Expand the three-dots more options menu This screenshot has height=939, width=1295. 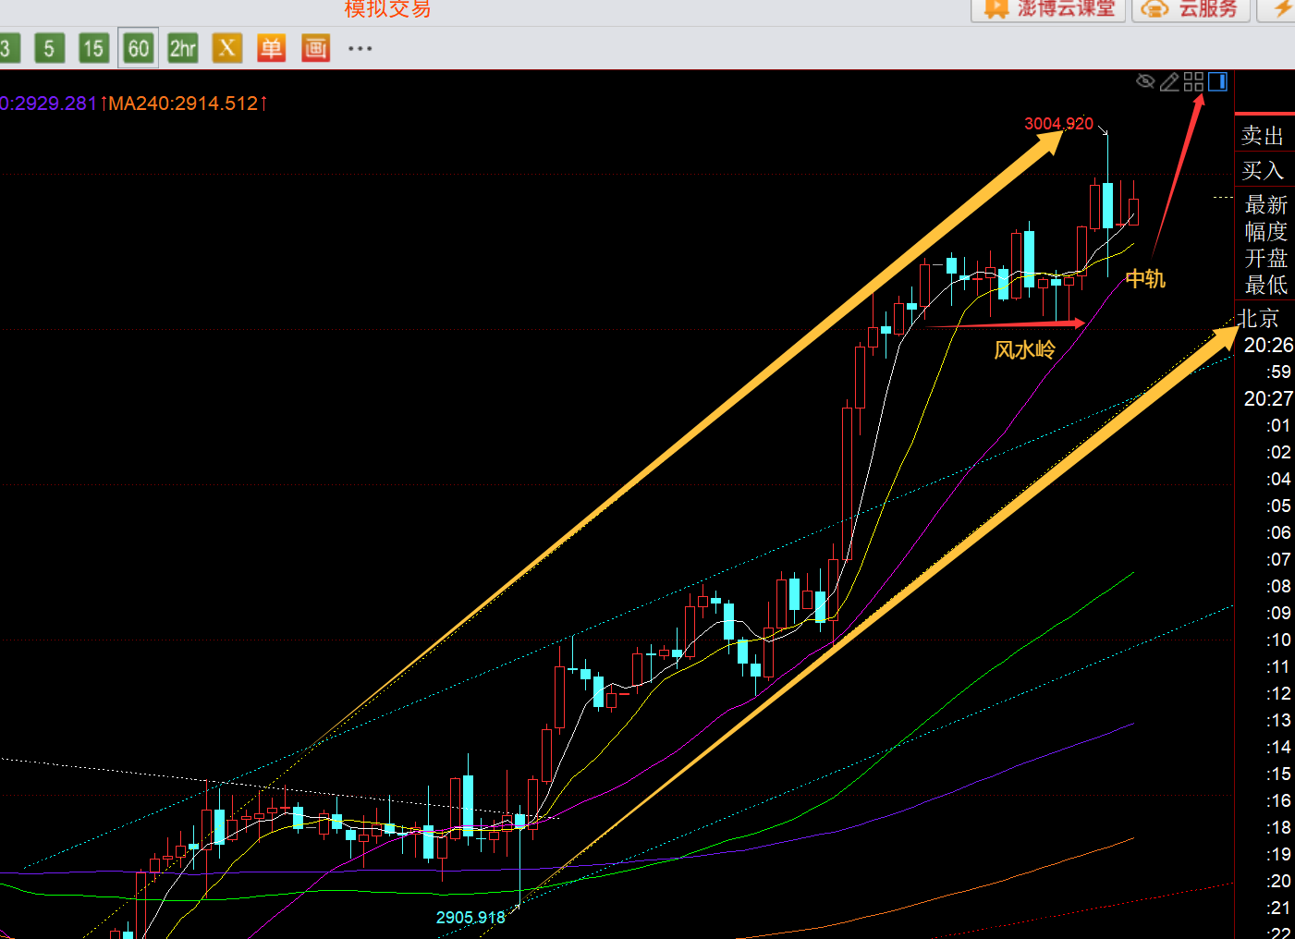(360, 48)
